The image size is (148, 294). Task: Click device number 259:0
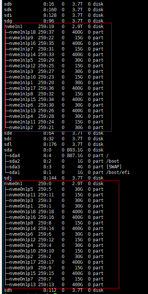pos(44,184)
